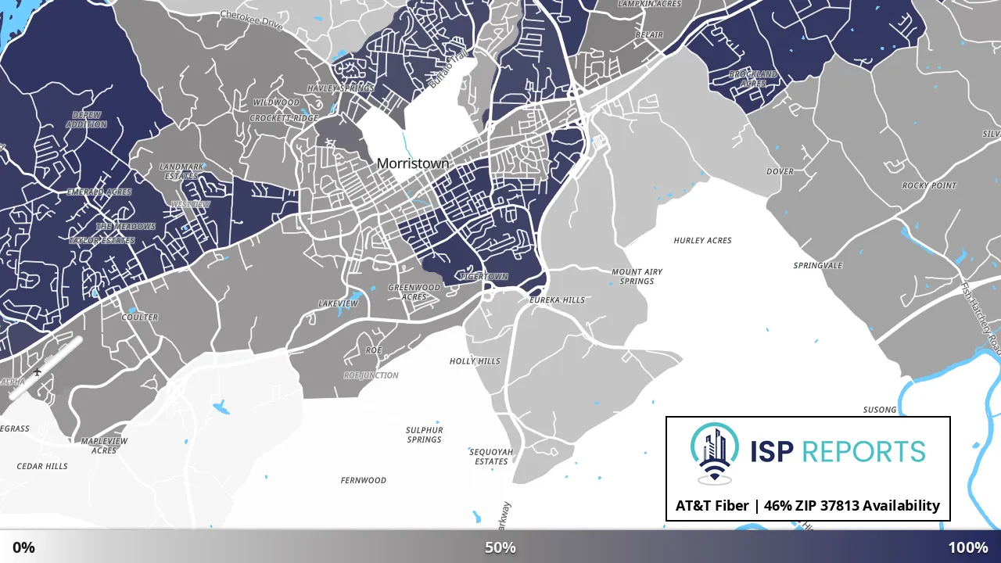Click the Roe Junction label
1001x563 pixels.
(x=371, y=375)
